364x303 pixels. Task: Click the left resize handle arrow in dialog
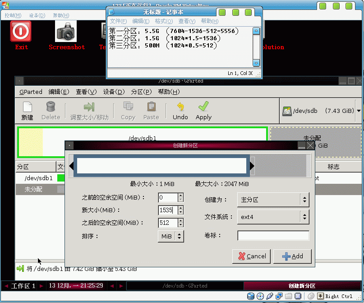pos(72,166)
